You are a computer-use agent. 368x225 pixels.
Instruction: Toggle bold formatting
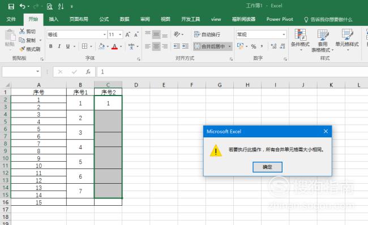click(51, 46)
